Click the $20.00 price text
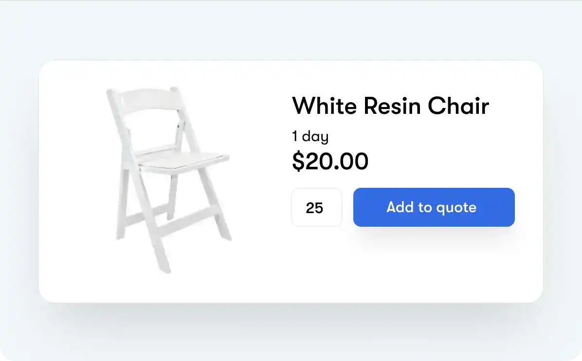Image resolution: width=582 pixels, height=361 pixels. [330, 161]
